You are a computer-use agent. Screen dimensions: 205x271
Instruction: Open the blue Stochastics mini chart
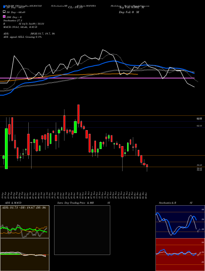180,222
